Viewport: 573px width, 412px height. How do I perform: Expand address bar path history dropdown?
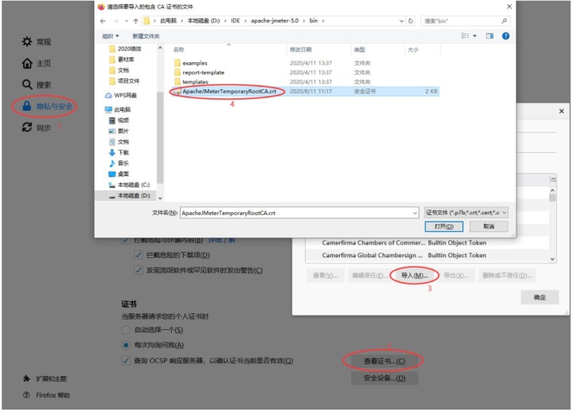pyautogui.click(x=401, y=22)
